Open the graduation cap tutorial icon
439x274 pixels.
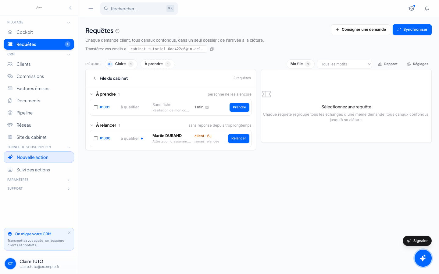[412, 9]
